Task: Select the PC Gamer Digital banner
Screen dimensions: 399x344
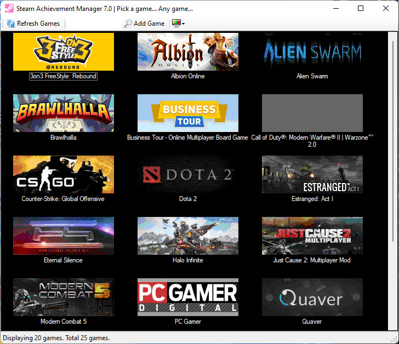Action: click(x=188, y=297)
